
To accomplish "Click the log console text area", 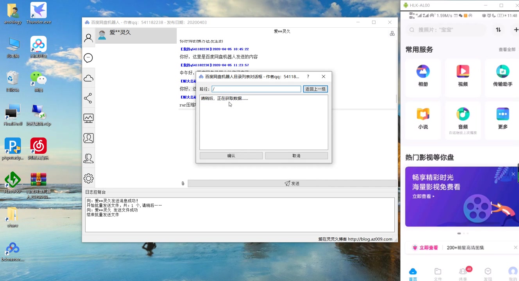I will click(x=240, y=215).
